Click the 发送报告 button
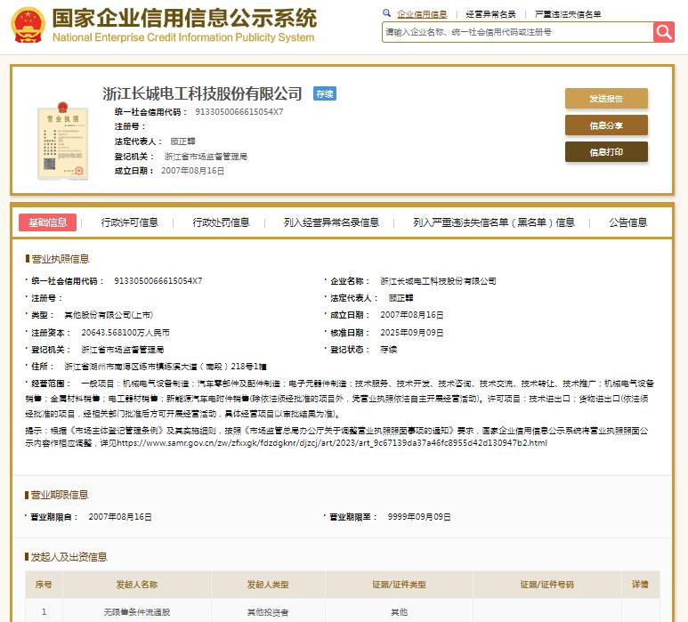This screenshot has width=688, height=622. point(606,99)
